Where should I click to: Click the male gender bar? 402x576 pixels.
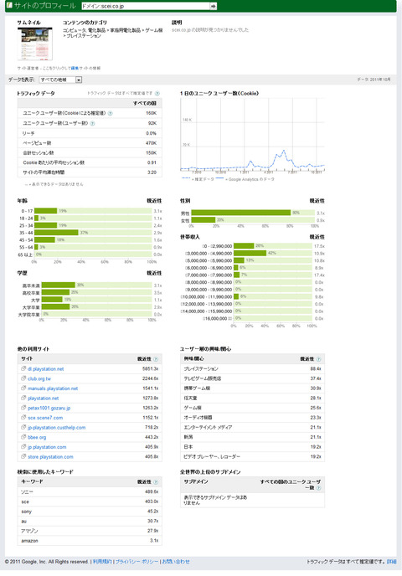point(241,213)
